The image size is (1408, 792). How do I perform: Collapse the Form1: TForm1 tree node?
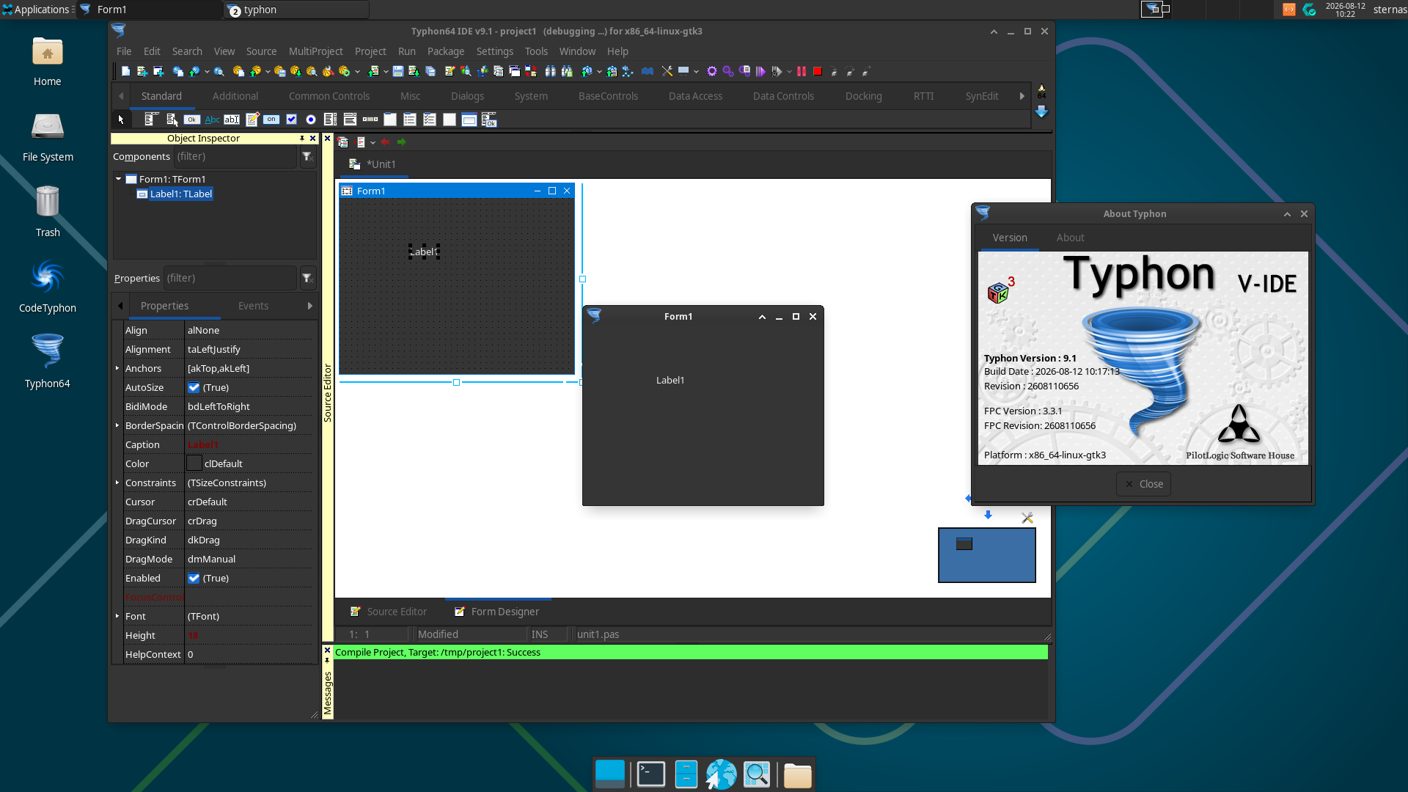click(x=118, y=178)
